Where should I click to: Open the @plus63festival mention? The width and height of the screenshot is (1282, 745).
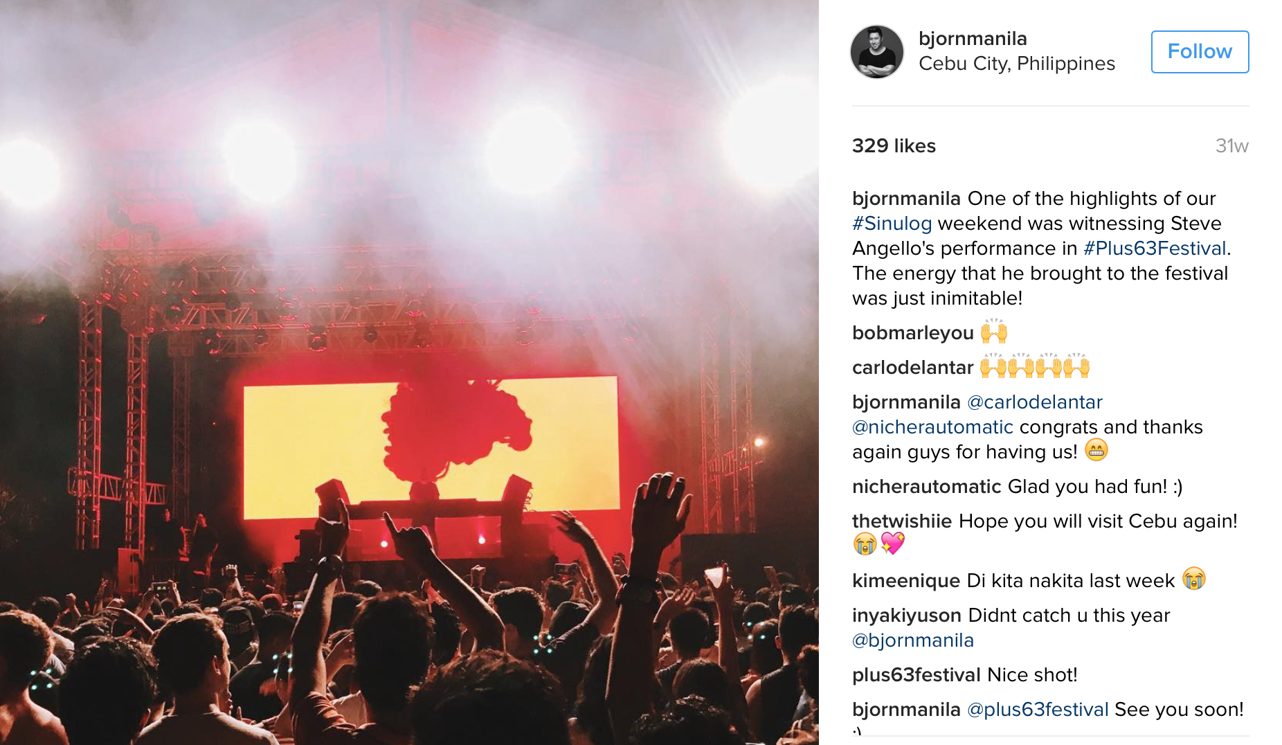point(1038,710)
